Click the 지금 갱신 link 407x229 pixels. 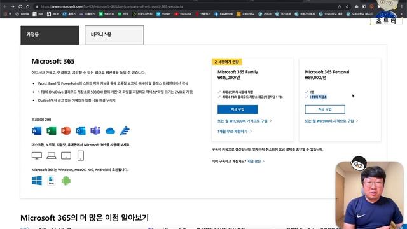tap(256, 161)
